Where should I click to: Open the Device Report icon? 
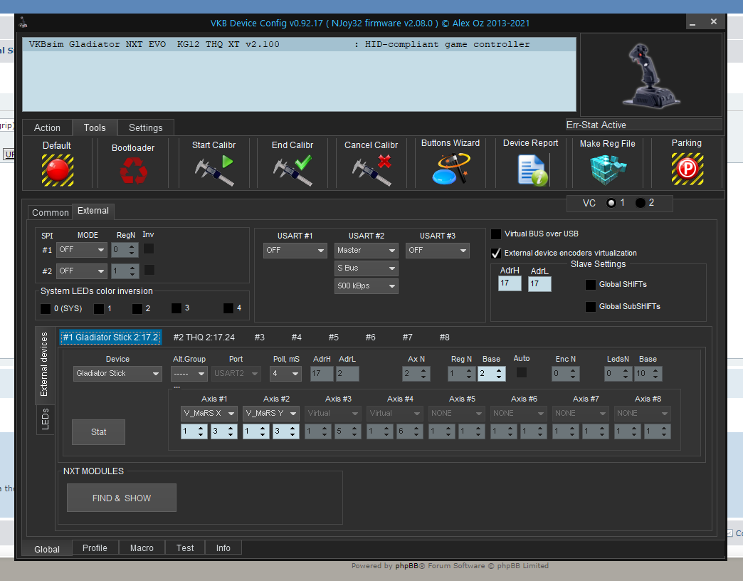531,171
